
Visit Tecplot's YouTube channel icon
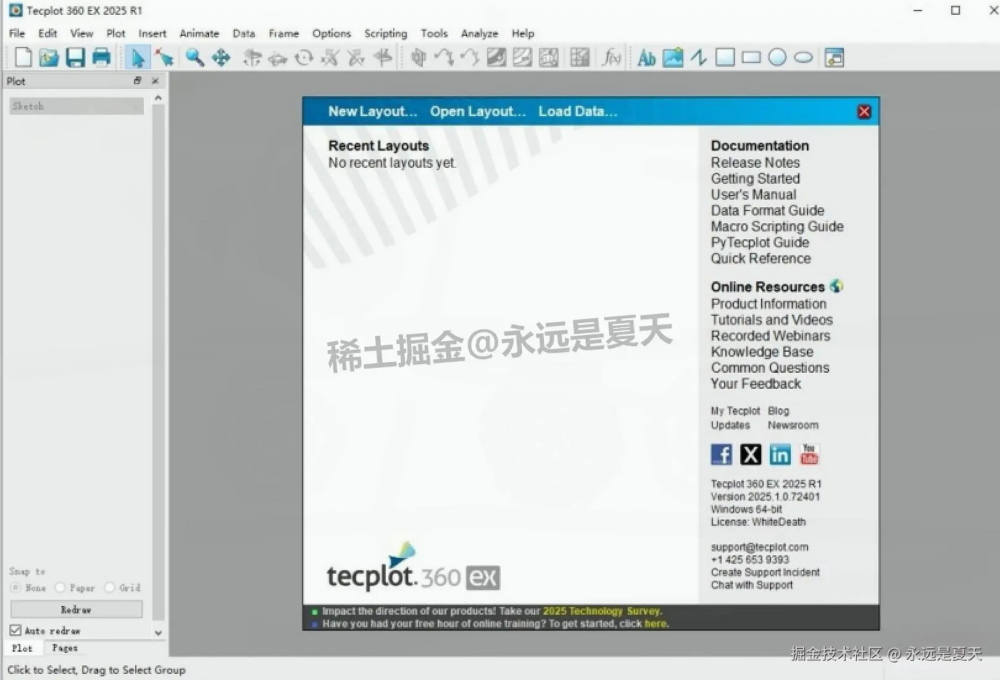pyautogui.click(x=809, y=454)
